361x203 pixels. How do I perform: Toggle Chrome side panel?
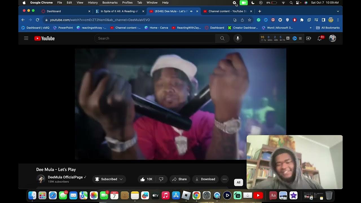[x=323, y=20]
